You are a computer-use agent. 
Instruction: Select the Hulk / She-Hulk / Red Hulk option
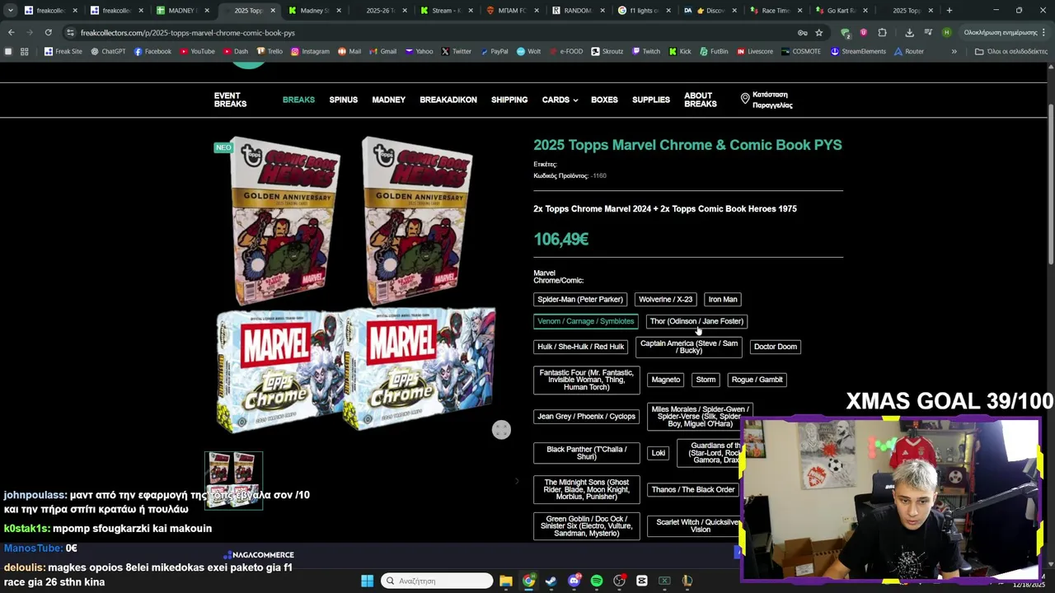[581, 347]
